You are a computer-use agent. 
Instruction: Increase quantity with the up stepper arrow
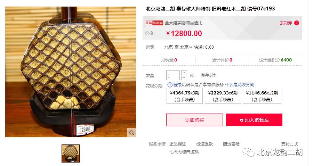(184, 73)
